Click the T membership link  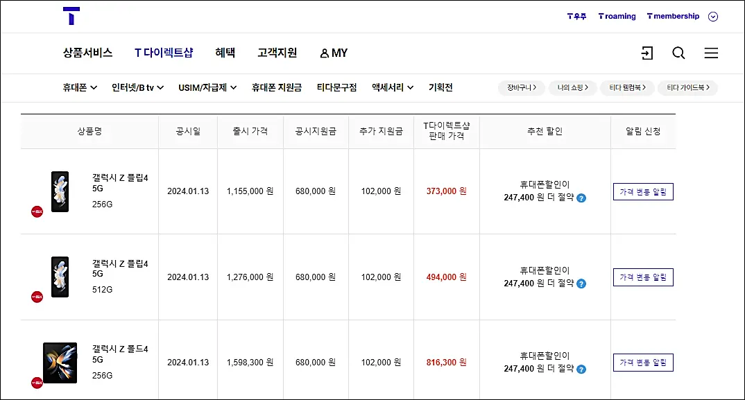click(673, 16)
